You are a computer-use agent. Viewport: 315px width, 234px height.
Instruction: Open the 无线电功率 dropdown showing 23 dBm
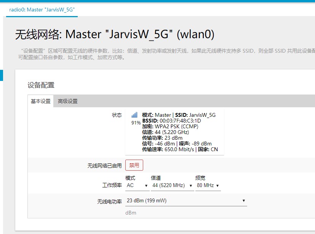tap(186, 201)
